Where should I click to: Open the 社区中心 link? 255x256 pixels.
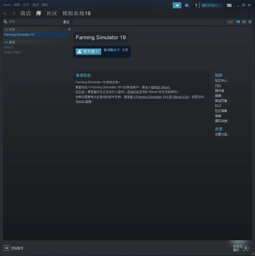221,80
